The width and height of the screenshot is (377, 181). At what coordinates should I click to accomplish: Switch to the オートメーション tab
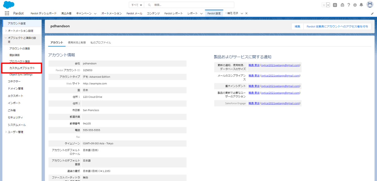click(112, 13)
